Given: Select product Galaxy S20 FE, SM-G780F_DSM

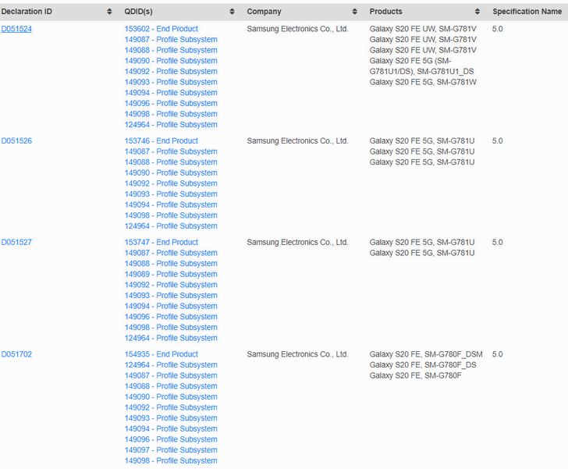Looking at the screenshot, I should pos(426,354).
